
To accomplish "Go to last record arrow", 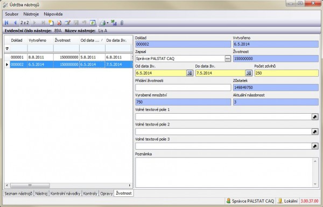I will (43, 23).
